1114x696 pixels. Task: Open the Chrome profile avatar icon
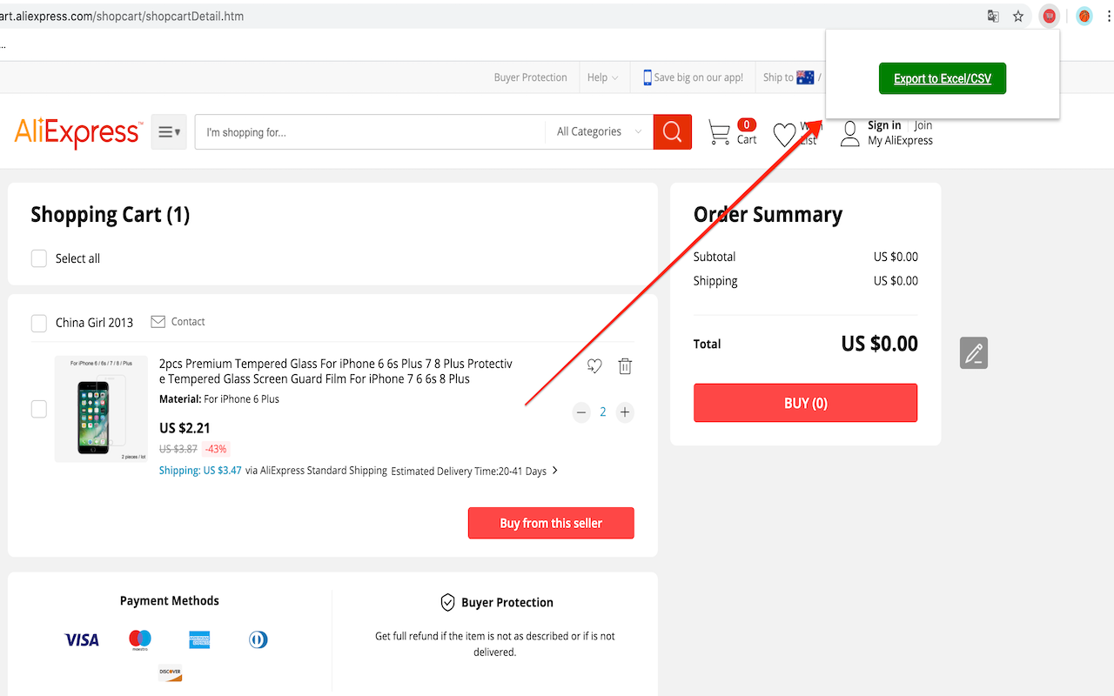point(1084,16)
